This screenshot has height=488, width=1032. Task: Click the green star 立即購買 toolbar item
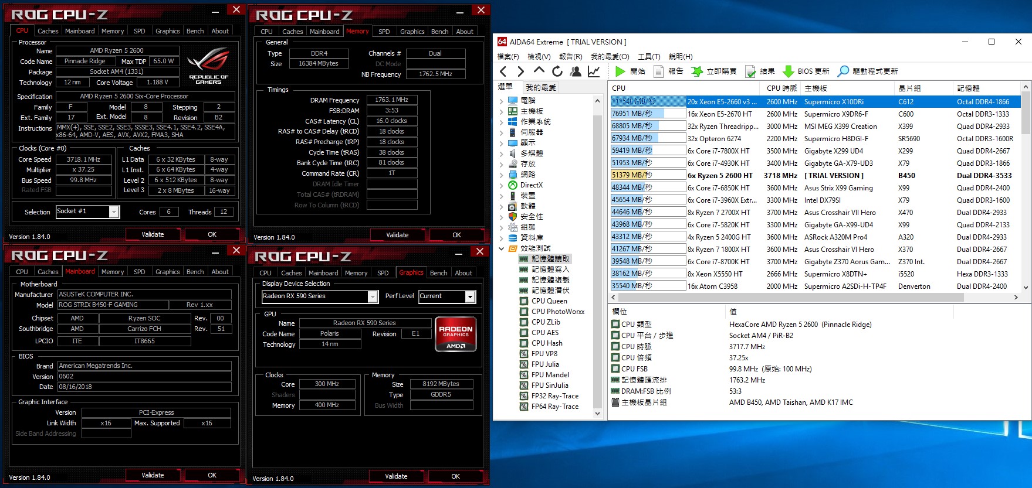tap(713, 71)
